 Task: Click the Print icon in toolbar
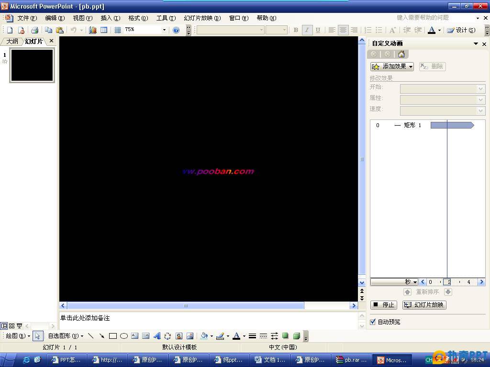click(34, 30)
